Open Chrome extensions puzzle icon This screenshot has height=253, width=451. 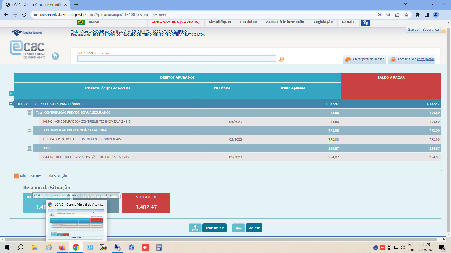418,15
